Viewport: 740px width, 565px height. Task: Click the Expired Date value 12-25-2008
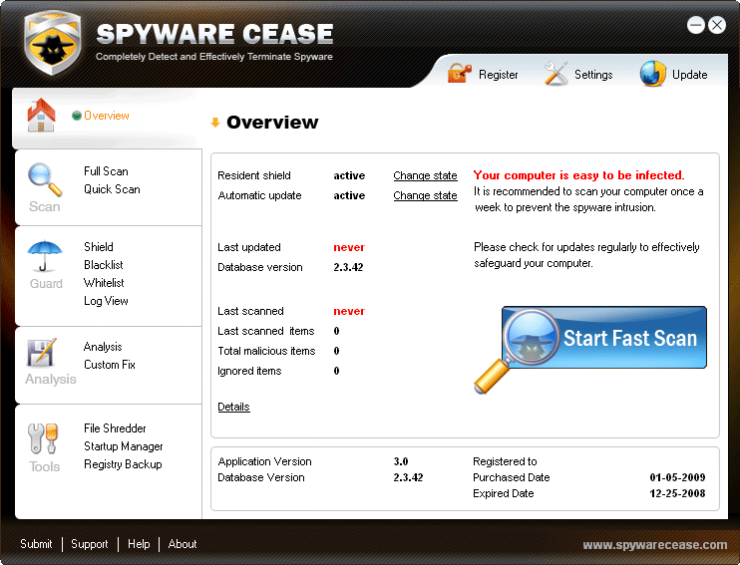[x=677, y=493]
